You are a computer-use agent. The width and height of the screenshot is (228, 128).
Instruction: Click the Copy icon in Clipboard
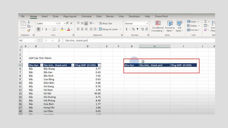coord(29,26)
